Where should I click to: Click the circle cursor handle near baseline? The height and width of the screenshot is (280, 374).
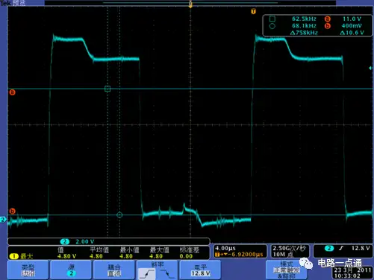tap(119, 215)
